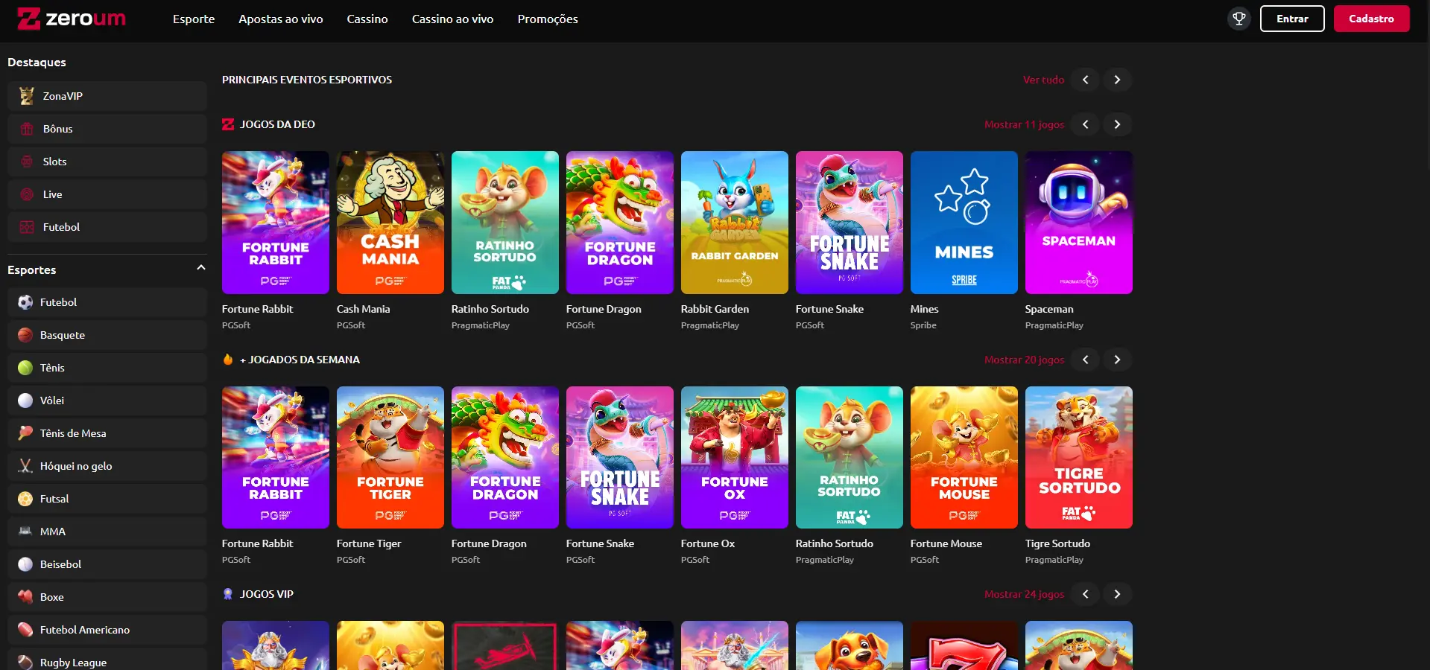Open Cassino menu item
This screenshot has width=1430, height=670.
(x=367, y=19)
